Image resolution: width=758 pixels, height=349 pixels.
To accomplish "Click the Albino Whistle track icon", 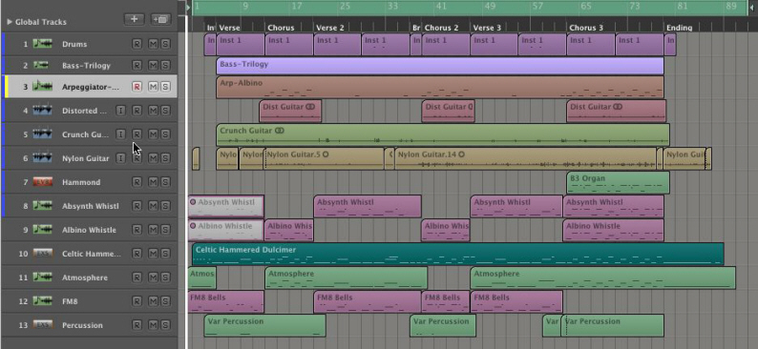I will (x=43, y=230).
